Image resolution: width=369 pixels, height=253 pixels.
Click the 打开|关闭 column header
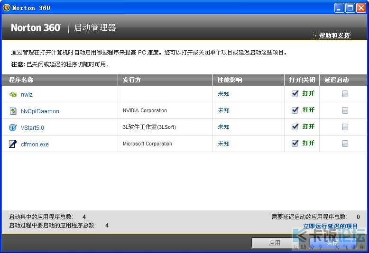click(x=302, y=80)
